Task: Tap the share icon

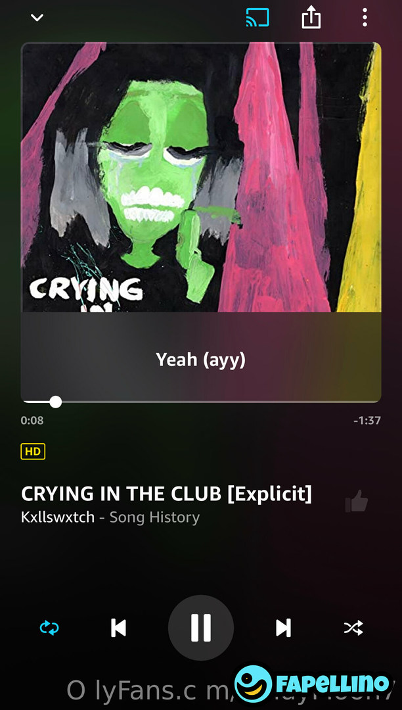Action: pyautogui.click(x=311, y=18)
